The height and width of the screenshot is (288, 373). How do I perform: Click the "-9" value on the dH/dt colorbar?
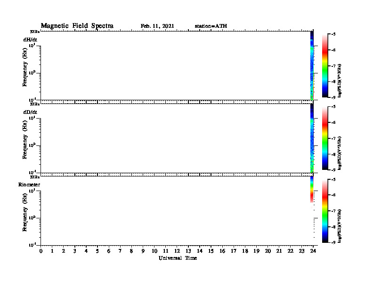pos(333,97)
